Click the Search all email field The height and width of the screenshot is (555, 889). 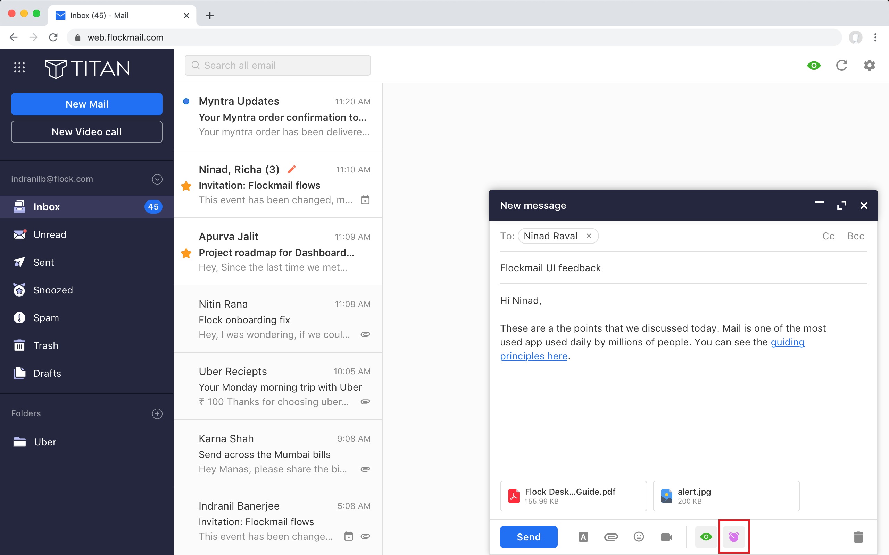278,65
